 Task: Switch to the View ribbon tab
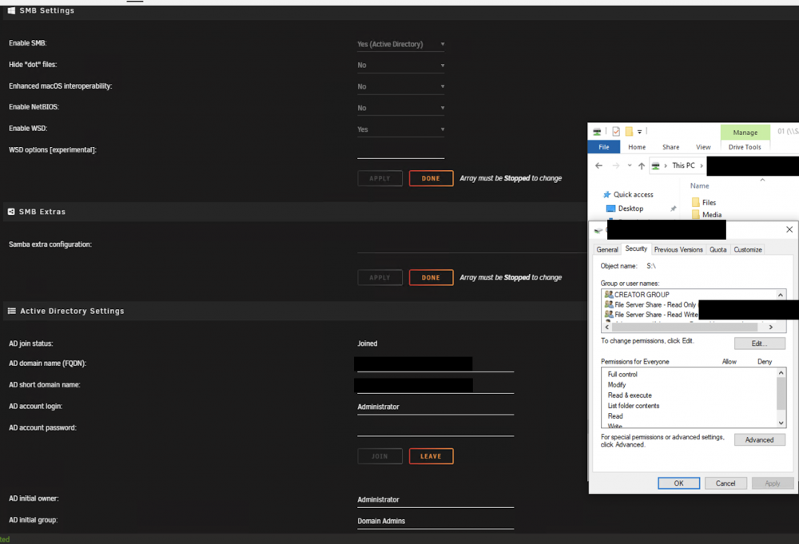pos(703,147)
